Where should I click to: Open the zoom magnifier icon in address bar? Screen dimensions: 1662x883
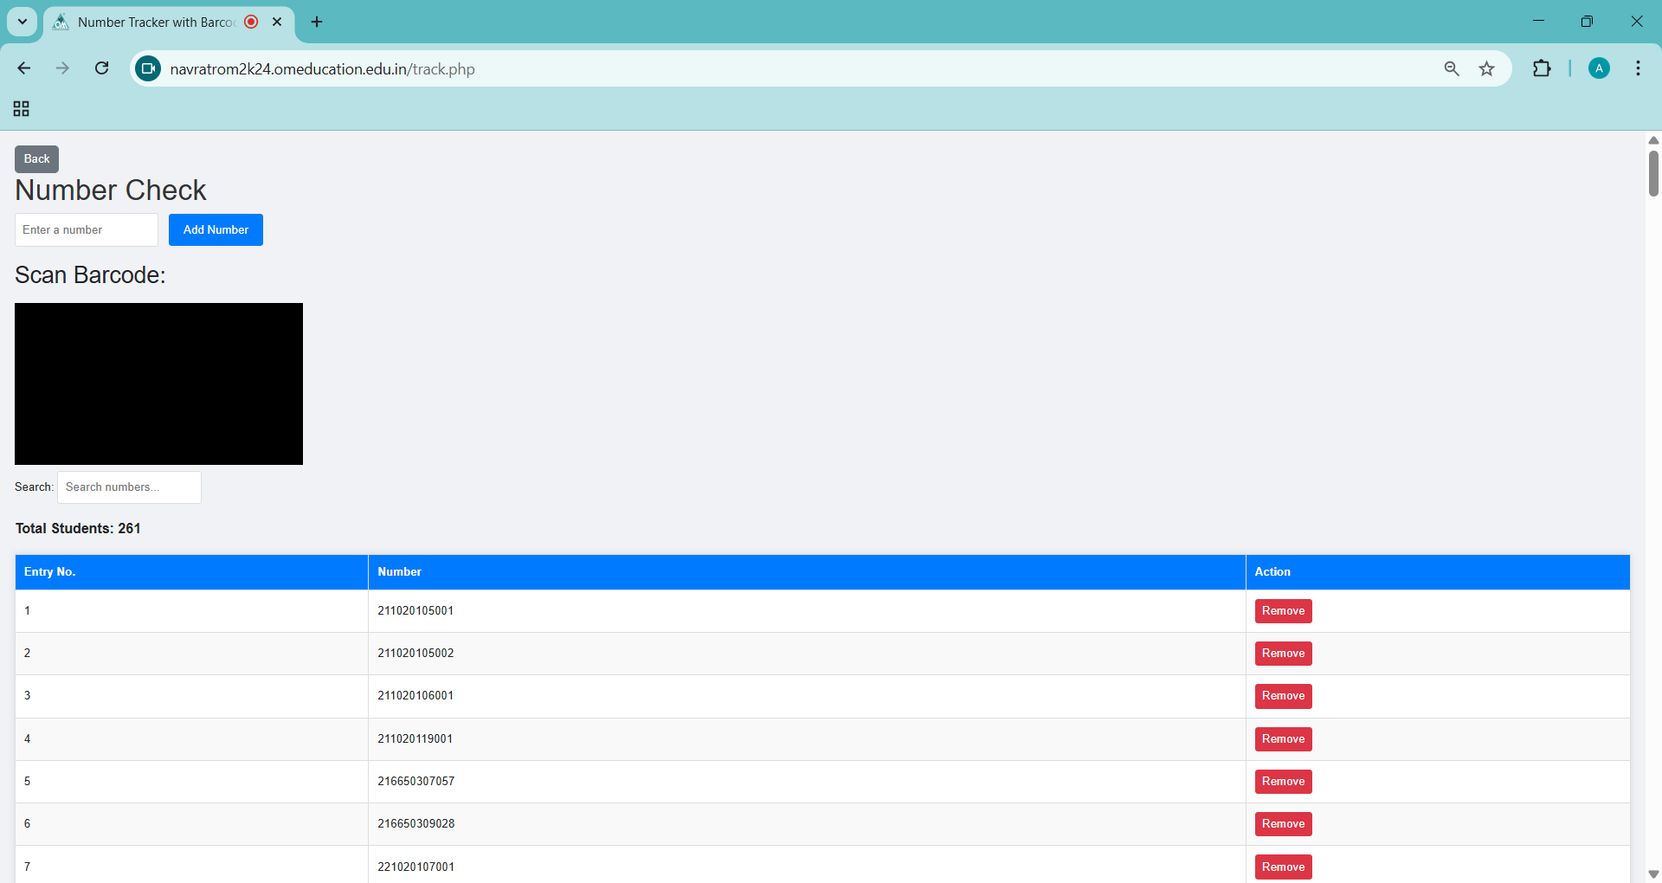pos(1452,68)
